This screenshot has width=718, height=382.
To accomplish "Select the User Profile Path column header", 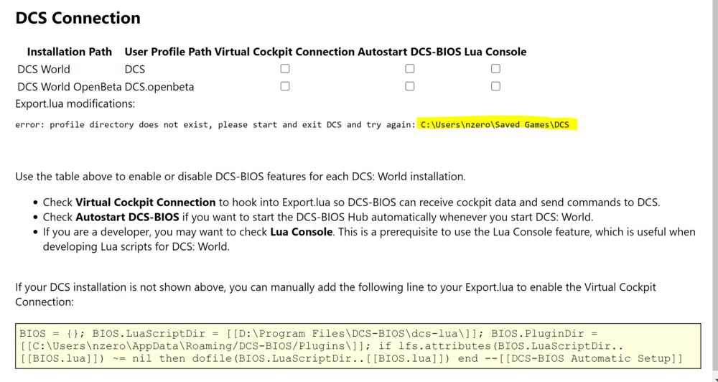I will click(x=168, y=52).
